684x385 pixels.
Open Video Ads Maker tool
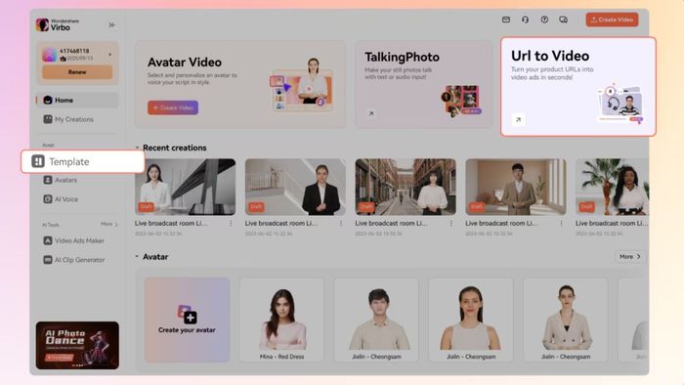tap(77, 240)
